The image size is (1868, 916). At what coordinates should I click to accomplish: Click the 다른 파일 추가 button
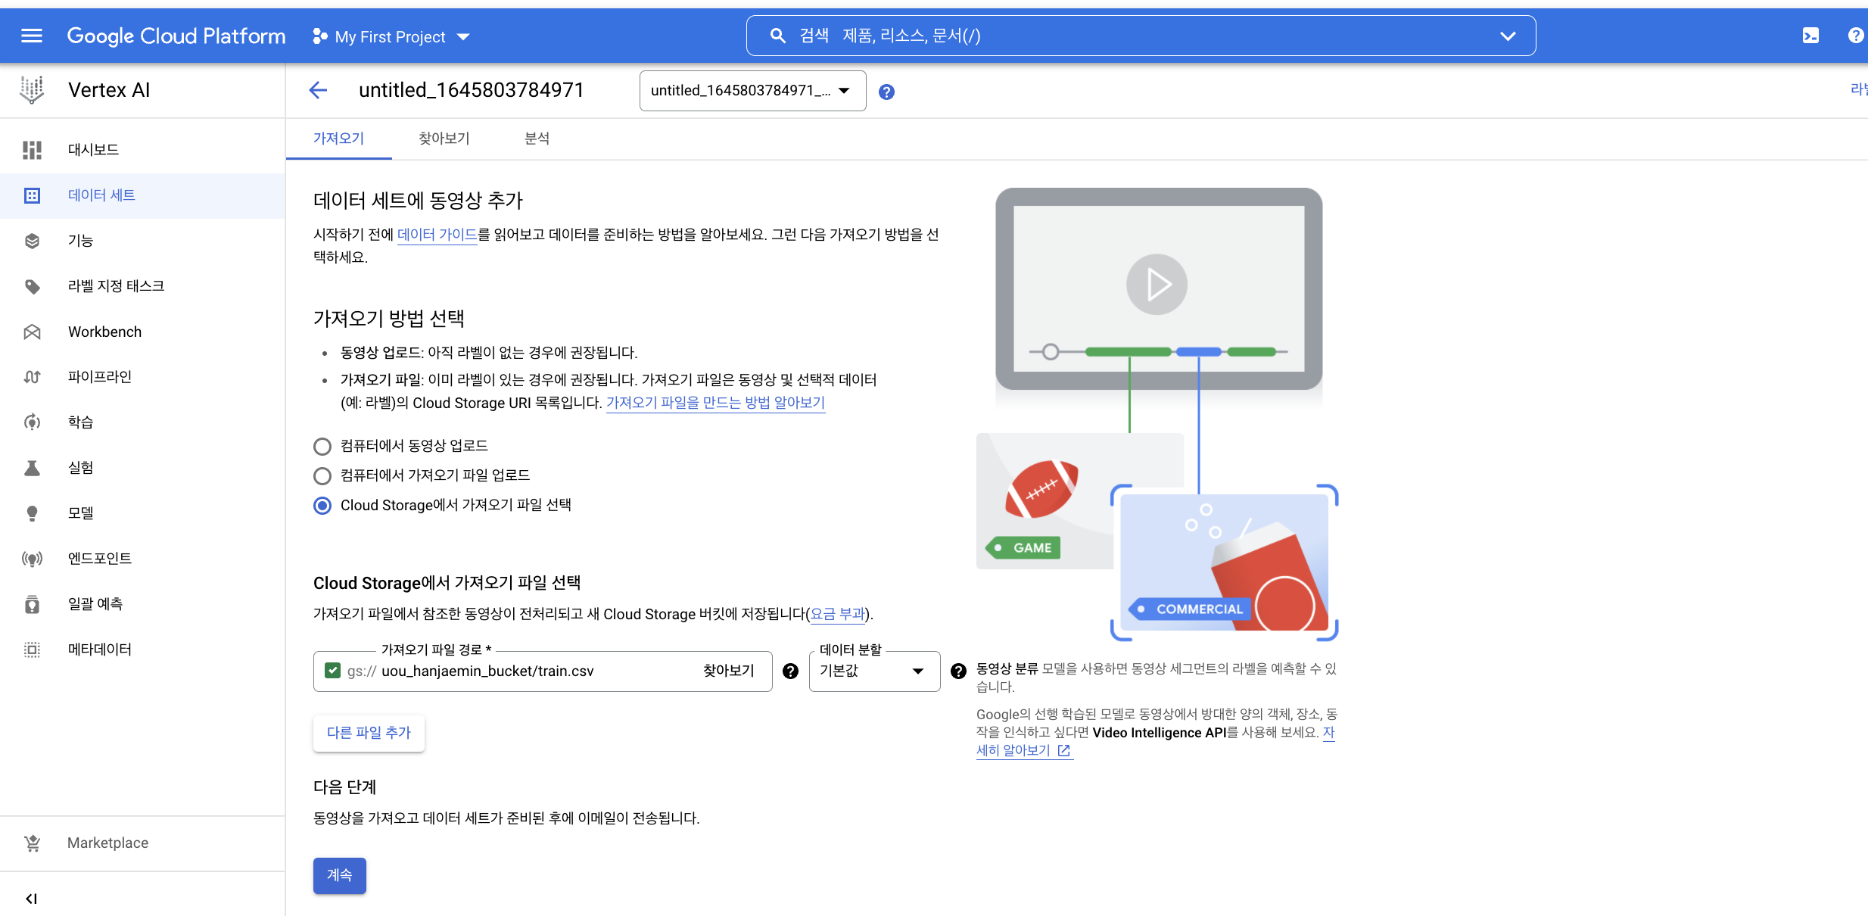(369, 733)
